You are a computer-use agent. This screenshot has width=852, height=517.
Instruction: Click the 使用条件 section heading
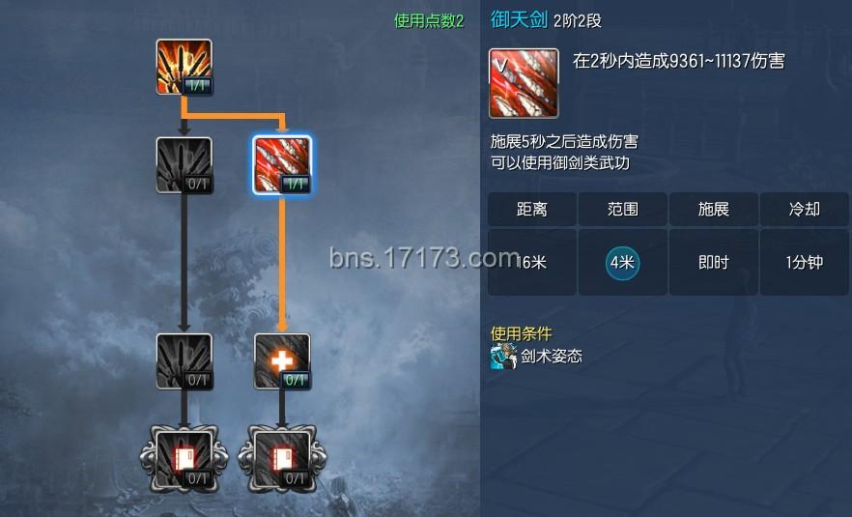(x=521, y=333)
